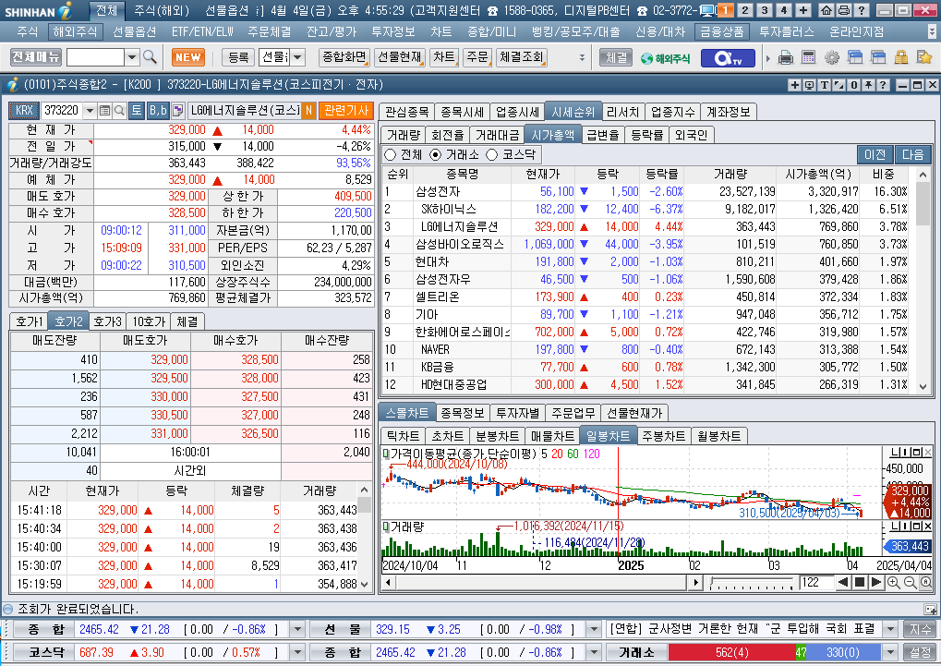Expand the 코스닥 ticker dropdown
941x666 pixels.
[297, 652]
